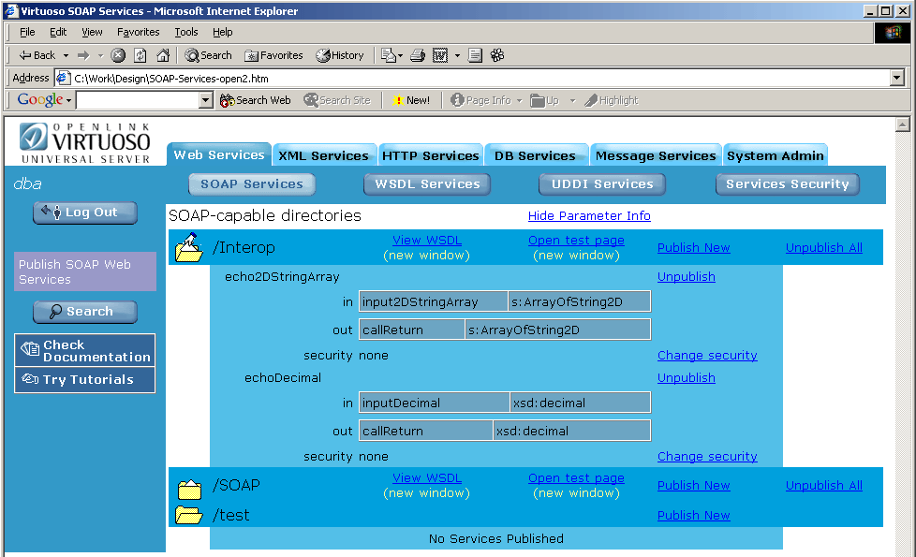Click the Stop loading icon
The height and width of the screenshot is (557, 916).
(118, 55)
